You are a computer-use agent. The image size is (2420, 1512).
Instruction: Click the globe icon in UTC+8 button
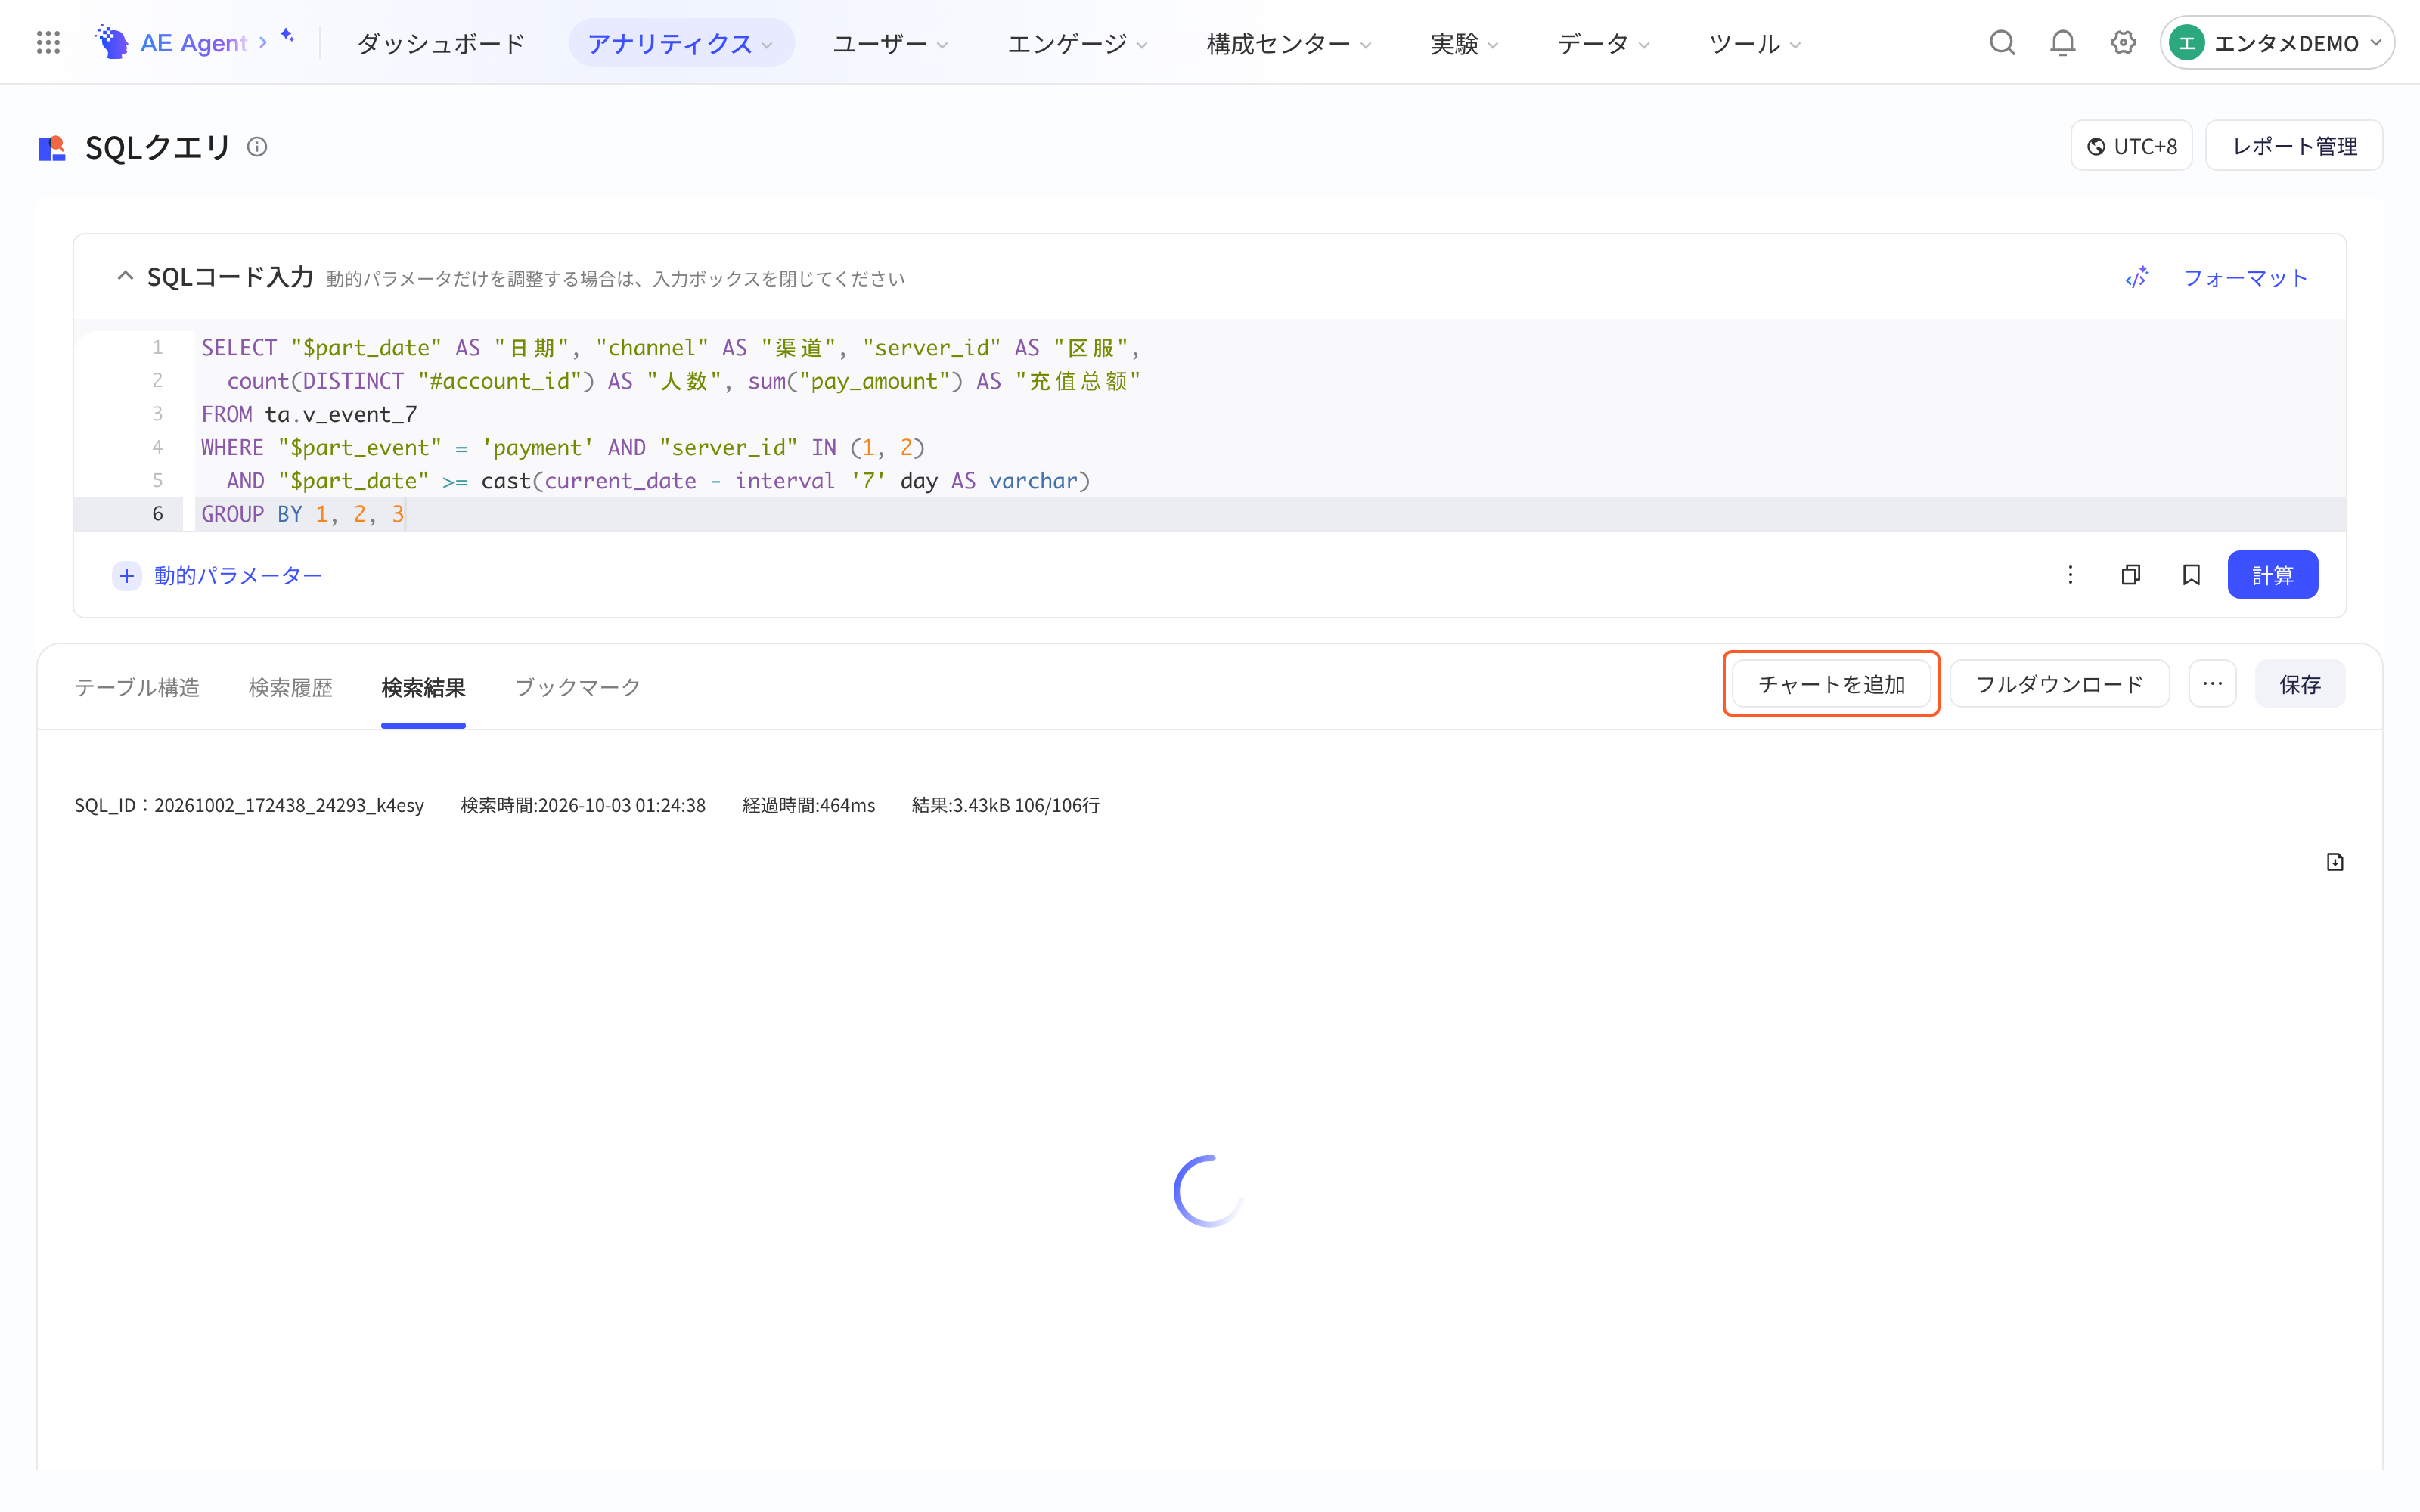2096,147
